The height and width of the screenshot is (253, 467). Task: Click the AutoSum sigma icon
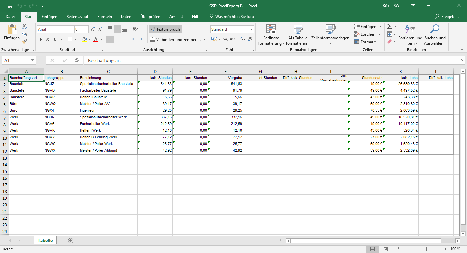pyautogui.click(x=389, y=26)
